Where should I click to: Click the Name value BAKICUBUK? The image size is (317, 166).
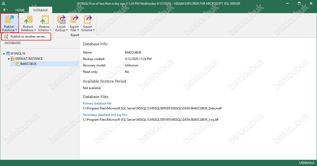pos(133,53)
